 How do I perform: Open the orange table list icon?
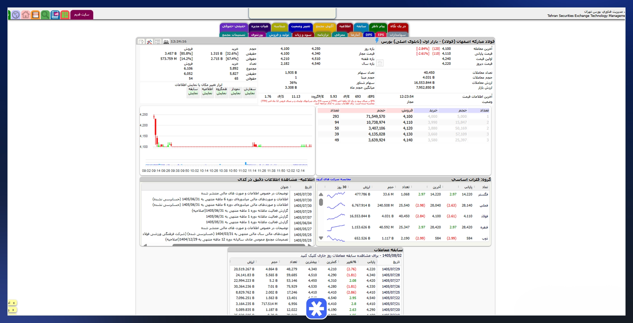[x=36, y=15]
